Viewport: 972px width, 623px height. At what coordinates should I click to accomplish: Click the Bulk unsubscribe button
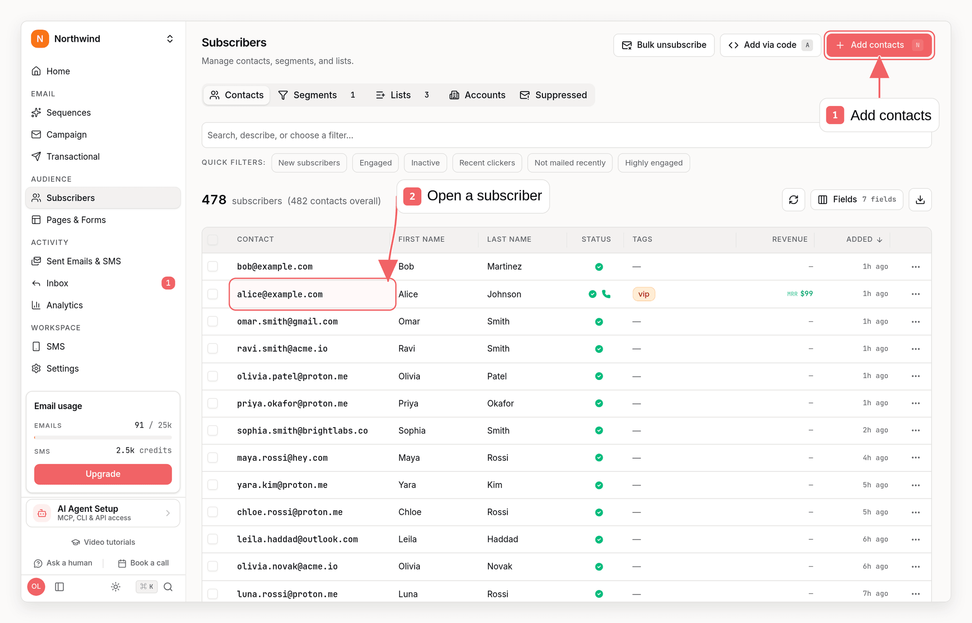pyautogui.click(x=664, y=45)
